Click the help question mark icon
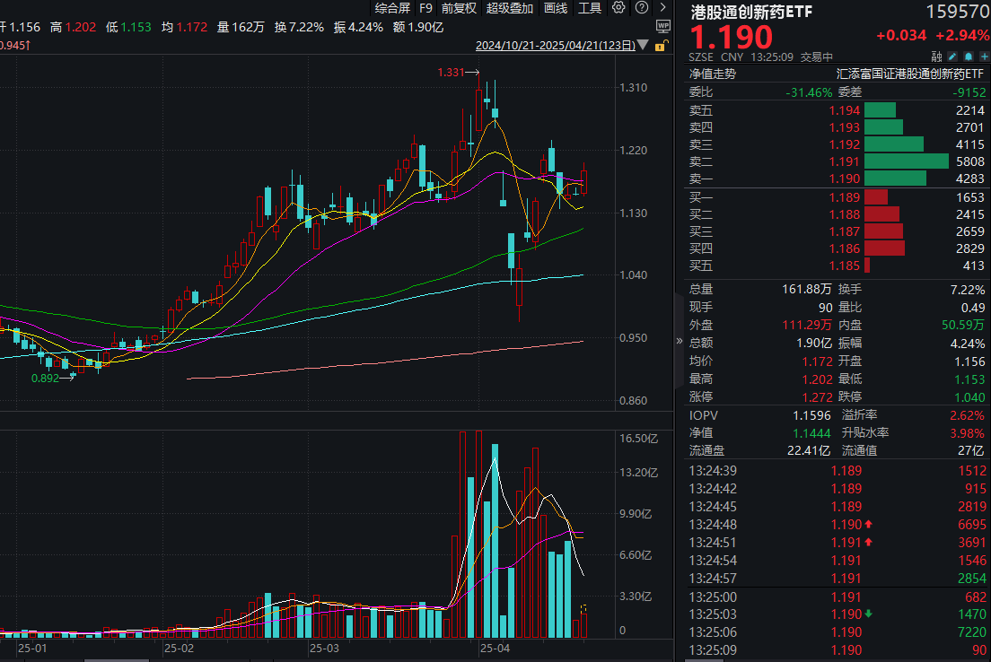Screen dimensions: 991x662 pos(639,8)
